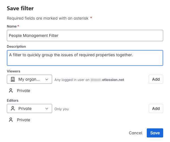This screenshot has width=170, height=142.
Task: Click the person icon beside Private under Editors
Action: 11,120
